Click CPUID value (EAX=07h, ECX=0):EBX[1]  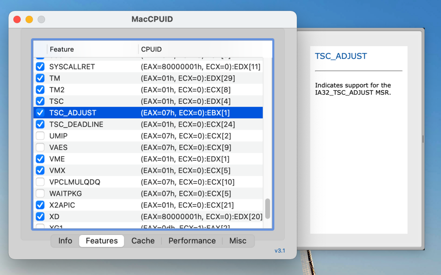[x=185, y=113]
